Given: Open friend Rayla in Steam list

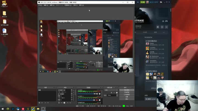Looking at the screenshot, I should point(155,44).
